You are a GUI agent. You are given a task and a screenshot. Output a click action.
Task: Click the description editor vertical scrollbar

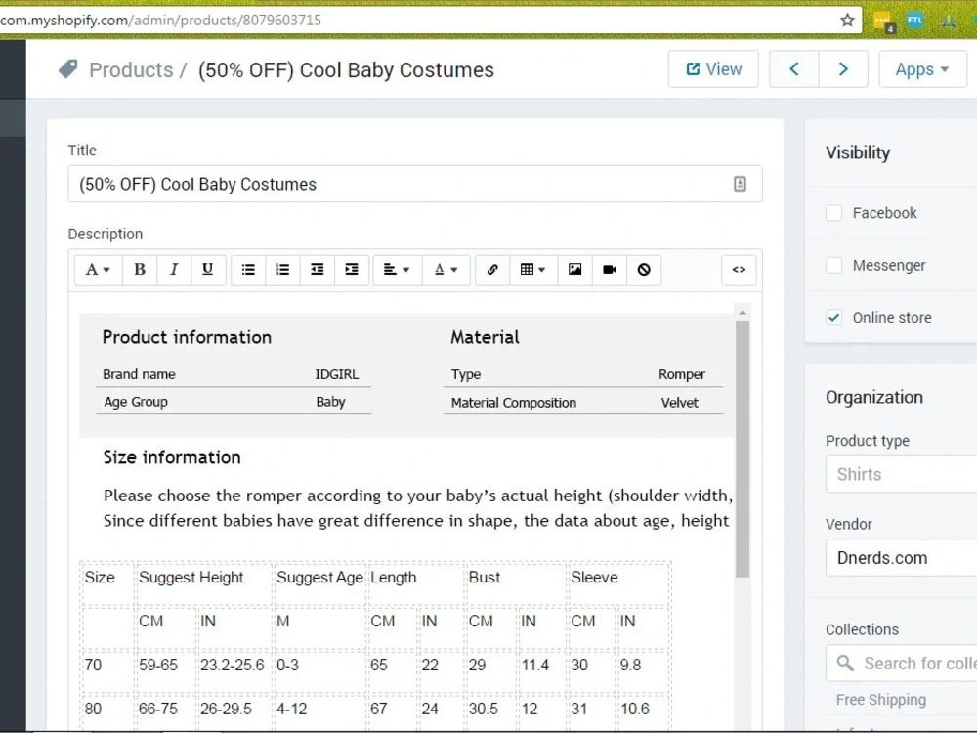click(x=743, y=449)
